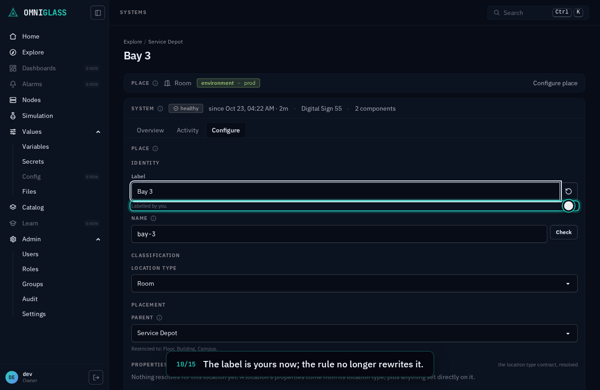The width and height of the screenshot is (600, 390).
Task: Open Files in the sidebar
Action: tap(29, 191)
